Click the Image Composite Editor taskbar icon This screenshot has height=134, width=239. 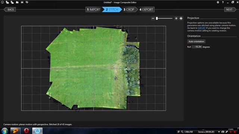[37, 131]
